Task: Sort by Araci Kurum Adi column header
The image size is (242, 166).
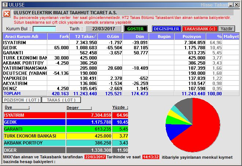Action: (25, 36)
